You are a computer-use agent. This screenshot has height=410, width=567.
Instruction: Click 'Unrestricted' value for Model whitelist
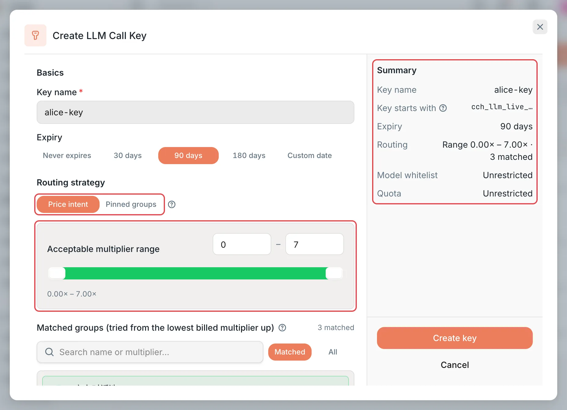(508, 175)
